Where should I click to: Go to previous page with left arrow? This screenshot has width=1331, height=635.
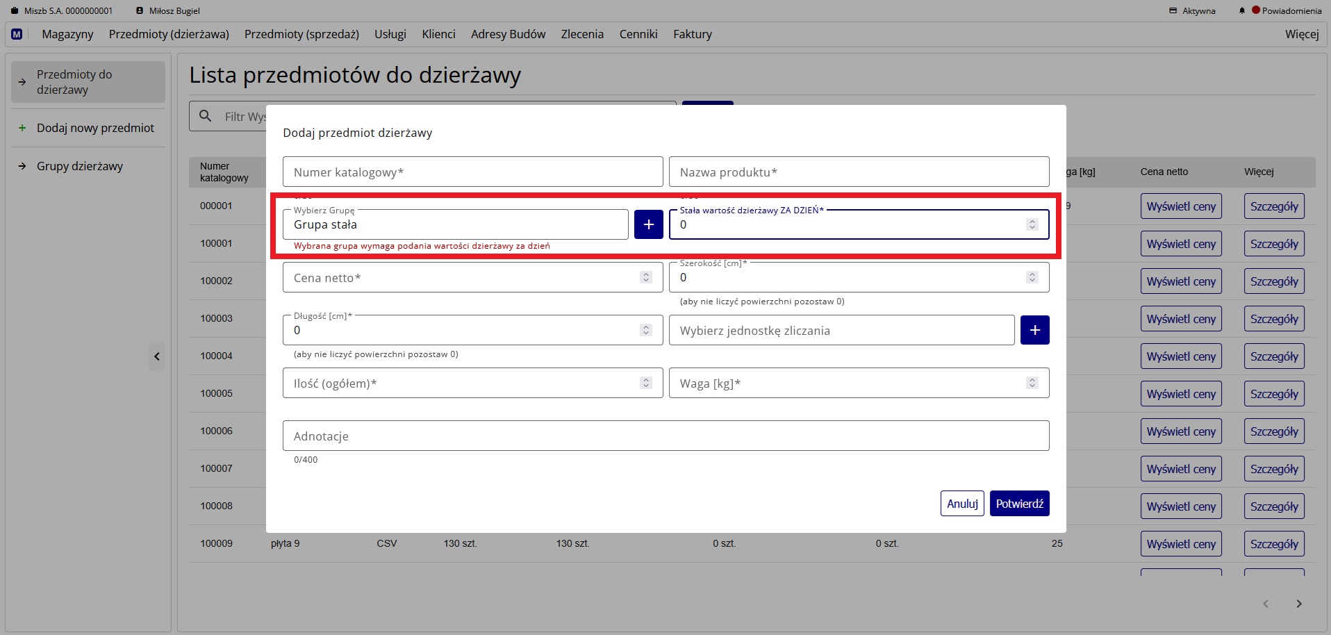(x=1265, y=604)
